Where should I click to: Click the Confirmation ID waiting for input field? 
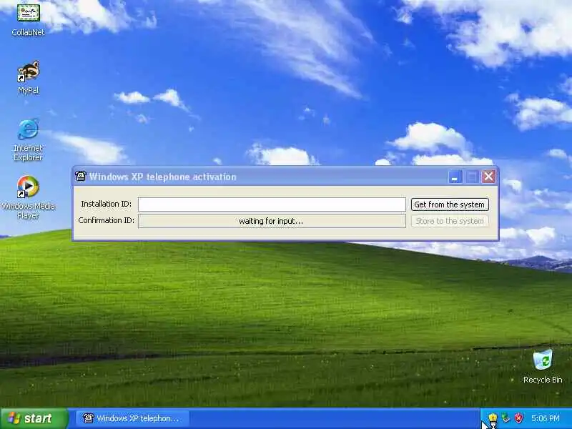[272, 221]
